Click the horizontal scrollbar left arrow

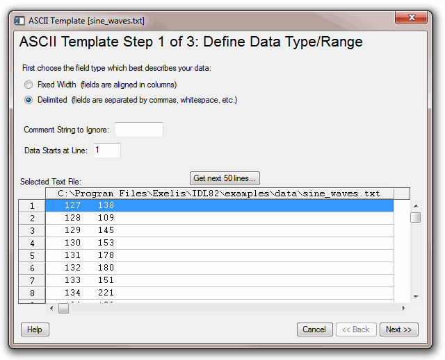coord(51,309)
